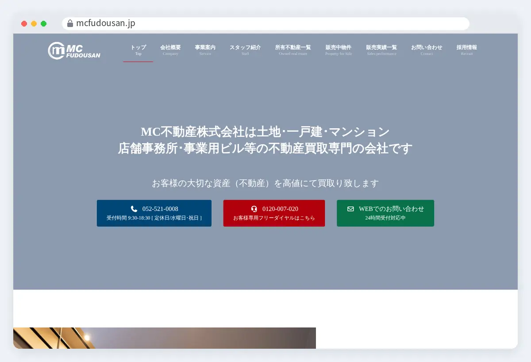
Task: Click the padlock icon in the address bar
Action: (x=70, y=23)
